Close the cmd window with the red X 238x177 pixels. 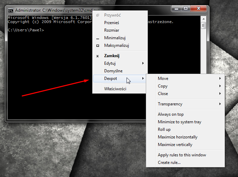(x=198, y=9)
